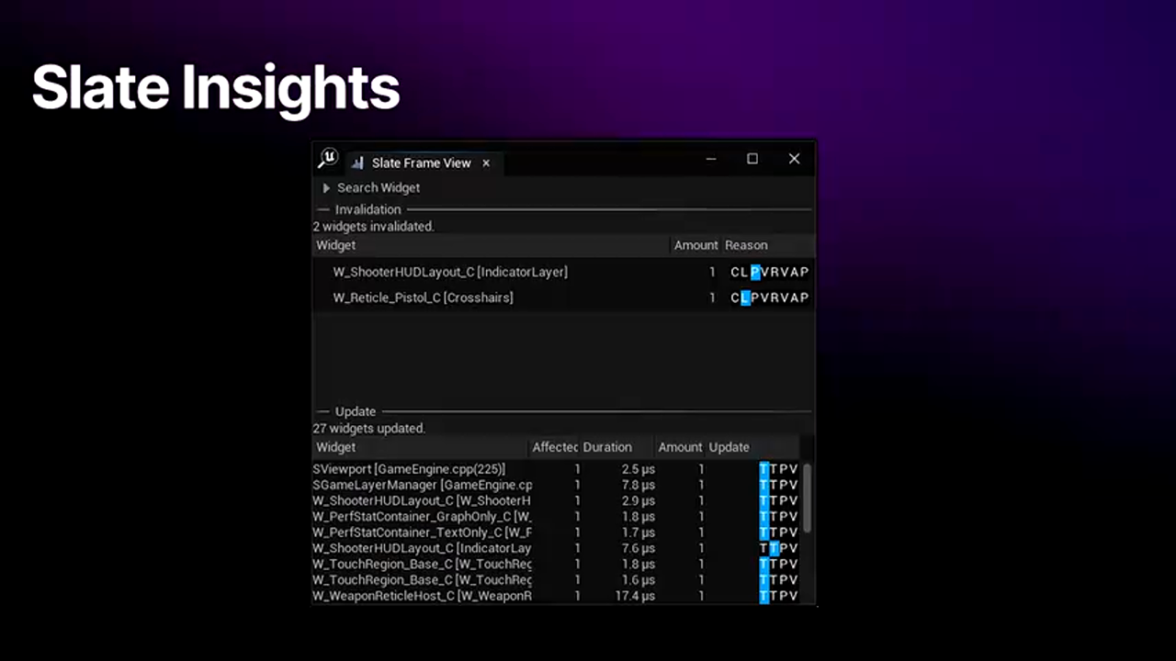Click the Unreal Insights magnifier logo icon
The width and height of the screenshot is (1176, 661).
point(328,159)
